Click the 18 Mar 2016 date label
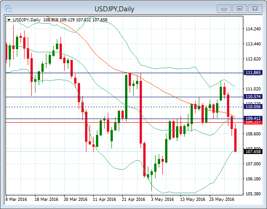The height and width of the screenshot is (209, 267). (46, 199)
